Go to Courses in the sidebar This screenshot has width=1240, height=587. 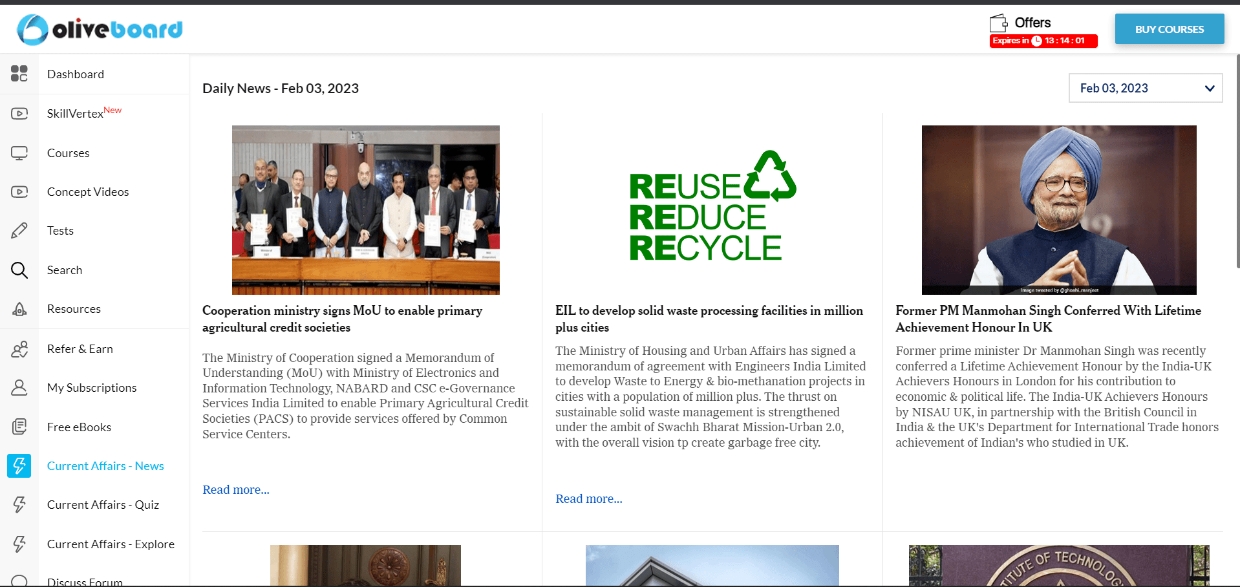[x=69, y=153]
